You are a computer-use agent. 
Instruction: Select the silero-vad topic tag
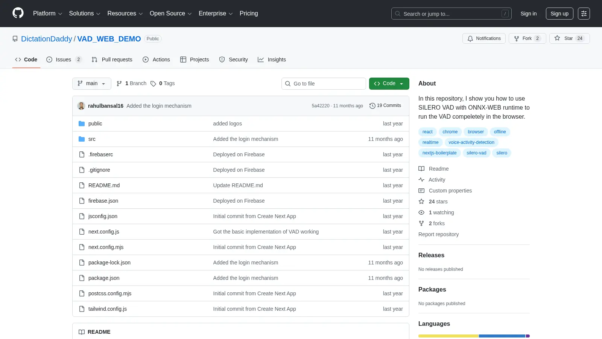476,153
